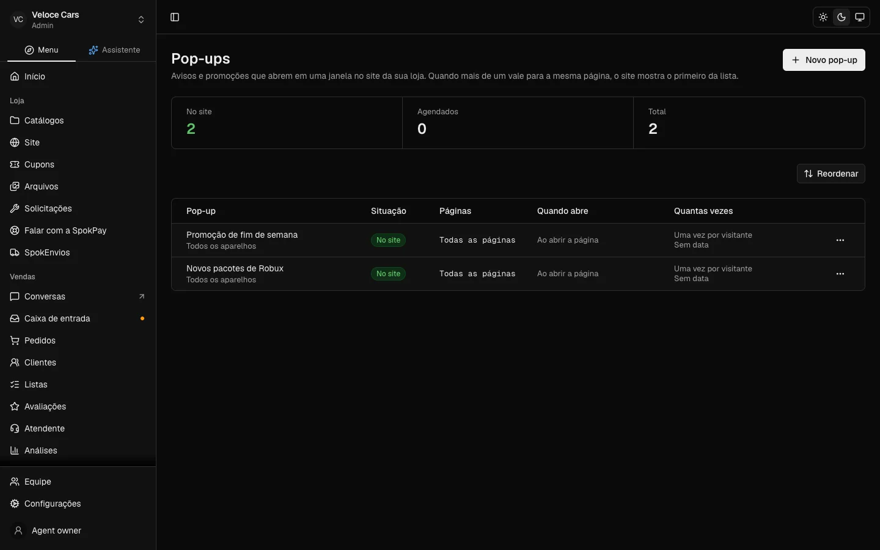Viewport: 880px width, 550px height.
Task: Open Avaliações star icon
Action: click(15, 406)
